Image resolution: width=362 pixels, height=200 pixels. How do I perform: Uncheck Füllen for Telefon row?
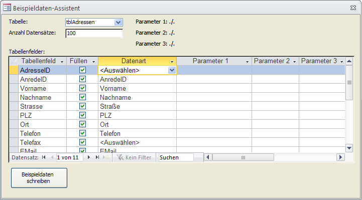(x=82, y=133)
